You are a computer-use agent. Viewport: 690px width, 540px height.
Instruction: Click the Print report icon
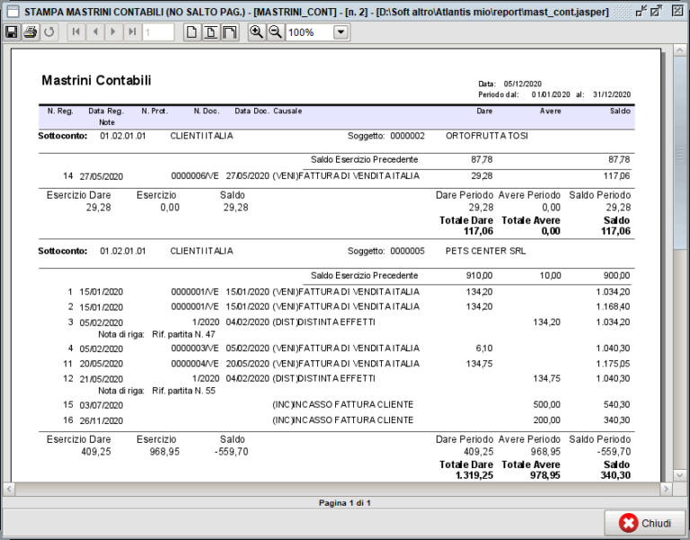click(30, 32)
